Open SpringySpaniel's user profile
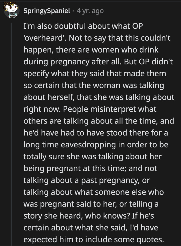The image size is (181, 246). 47,11
